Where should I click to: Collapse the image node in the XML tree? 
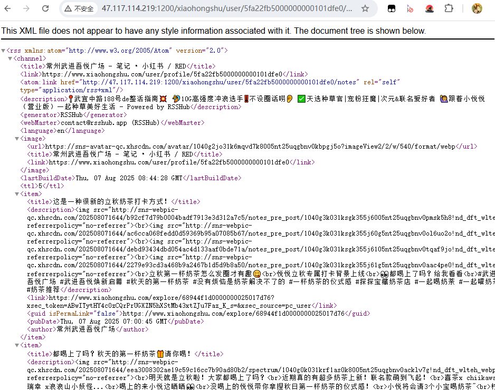coord(17,139)
